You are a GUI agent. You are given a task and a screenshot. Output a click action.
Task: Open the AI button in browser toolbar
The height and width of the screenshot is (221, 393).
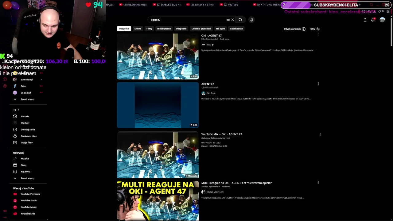(x=382, y=11)
